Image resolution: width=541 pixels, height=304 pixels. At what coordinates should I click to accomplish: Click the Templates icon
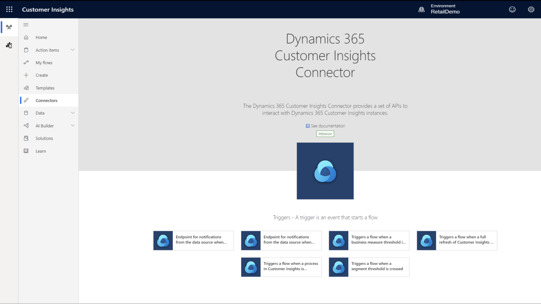click(26, 88)
